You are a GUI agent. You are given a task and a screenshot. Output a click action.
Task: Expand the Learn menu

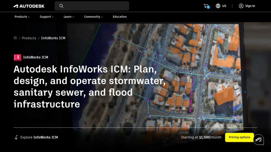[x=69, y=17]
